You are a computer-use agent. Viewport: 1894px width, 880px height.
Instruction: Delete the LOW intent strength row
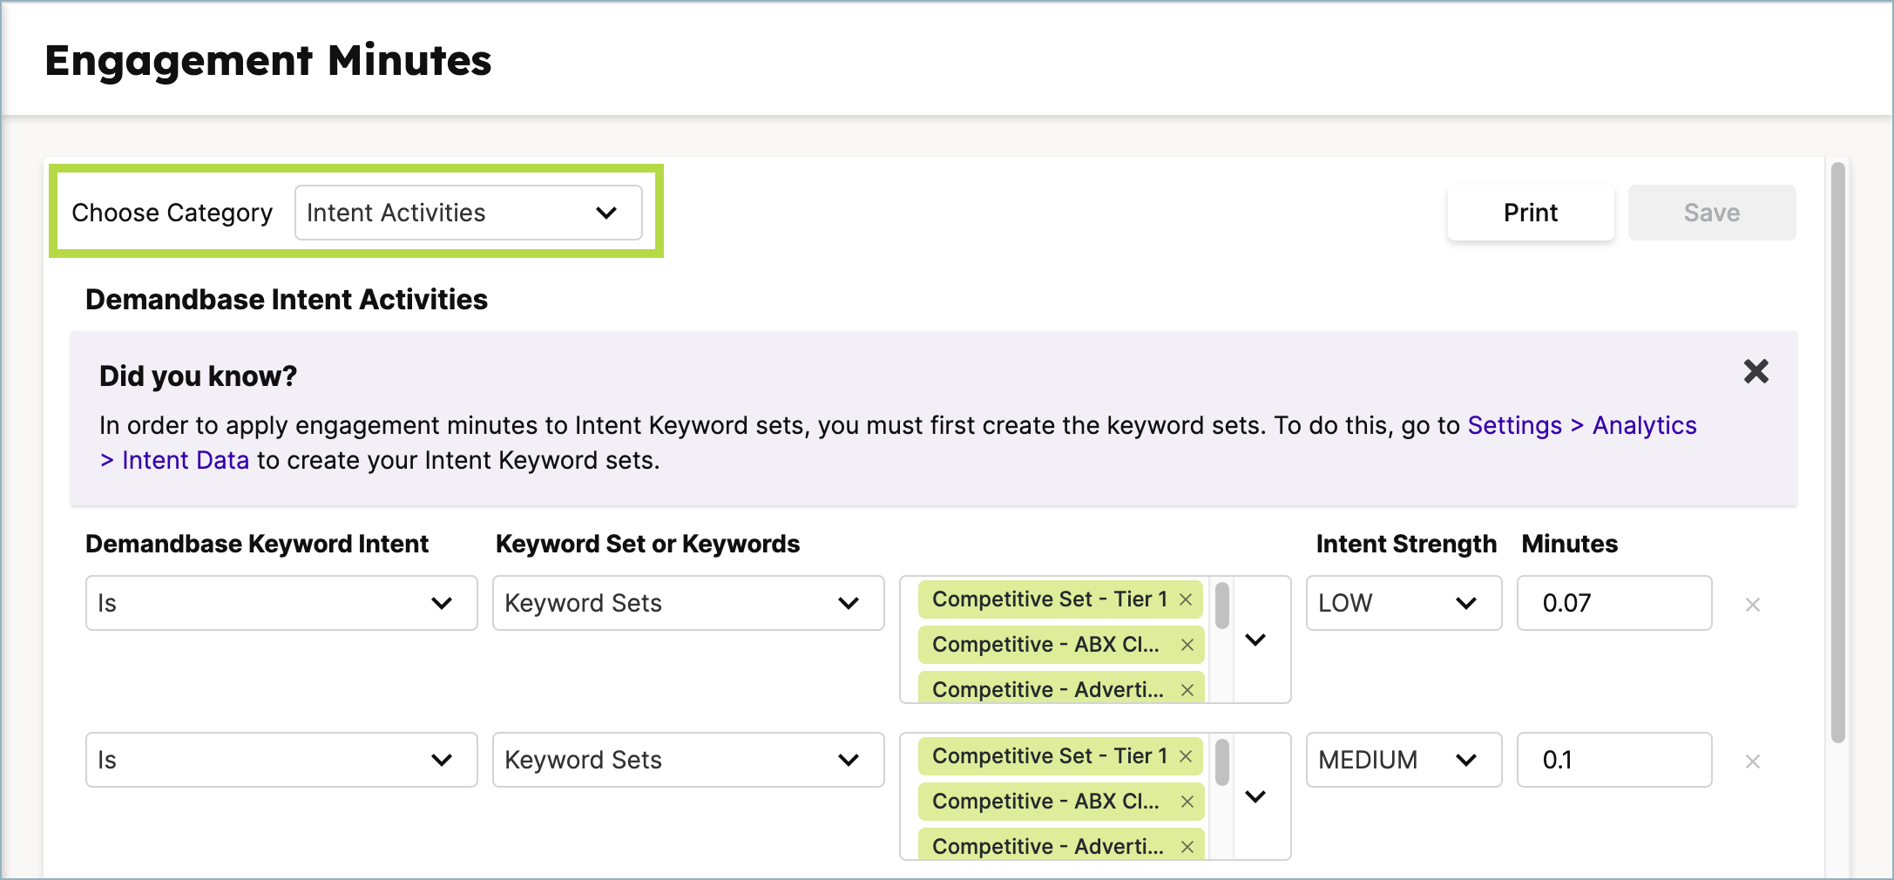1753,605
